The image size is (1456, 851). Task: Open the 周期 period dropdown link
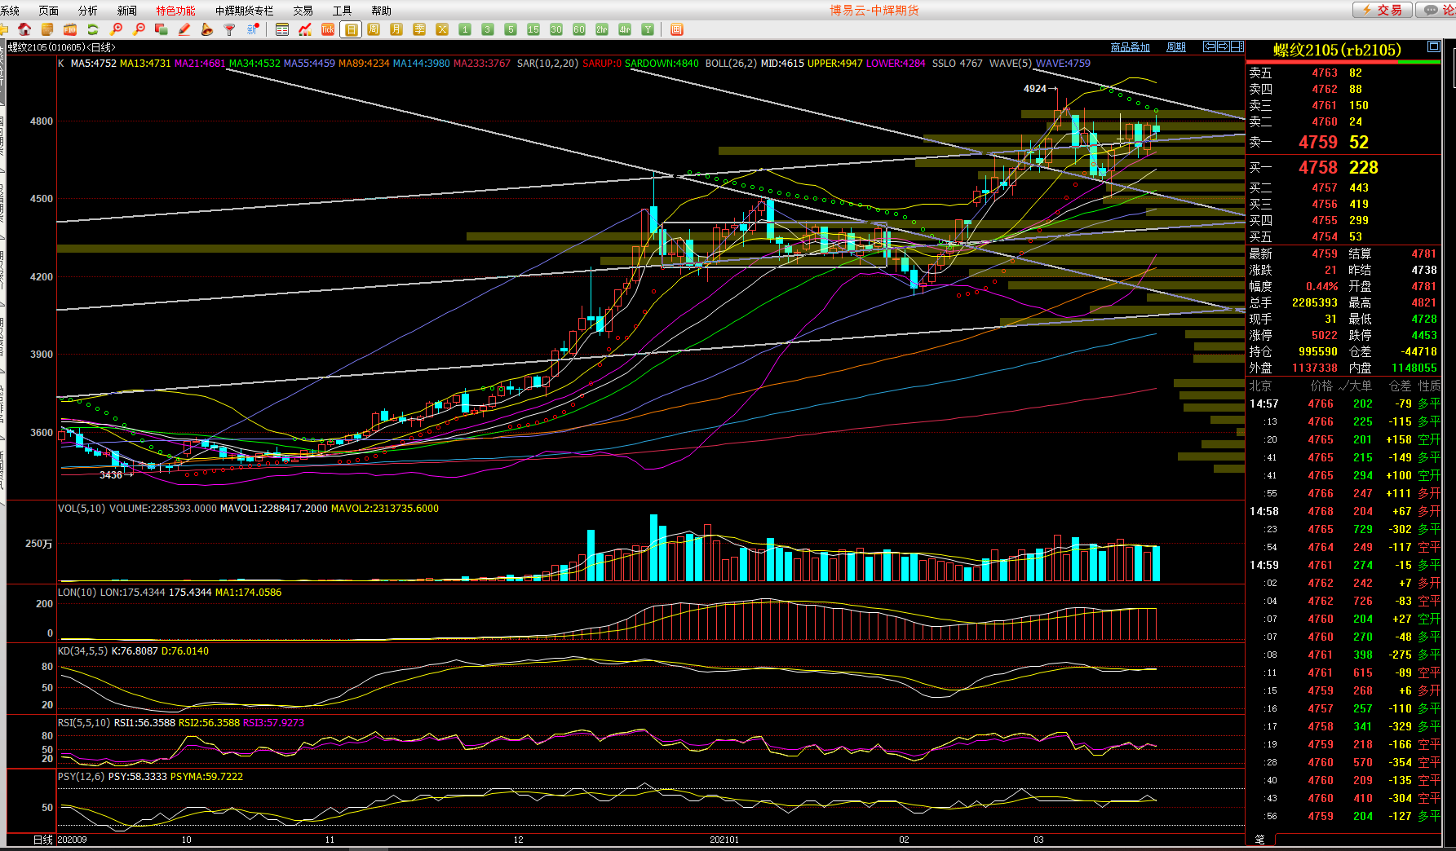[1175, 47]
